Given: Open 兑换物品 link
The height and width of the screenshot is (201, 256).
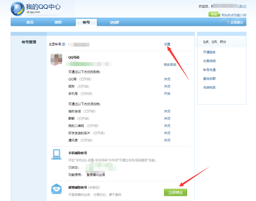Looking at the screenshot, I should [209, 88].
